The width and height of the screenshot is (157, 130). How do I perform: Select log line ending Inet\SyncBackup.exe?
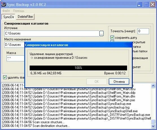coord(76,115)
